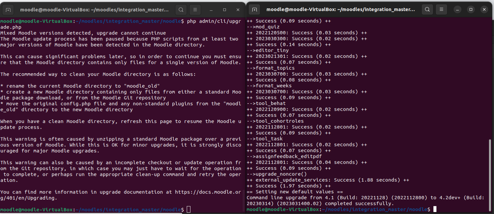Click the "++ Success (0.08 seconds) ++" line

(x=289, y=80)
